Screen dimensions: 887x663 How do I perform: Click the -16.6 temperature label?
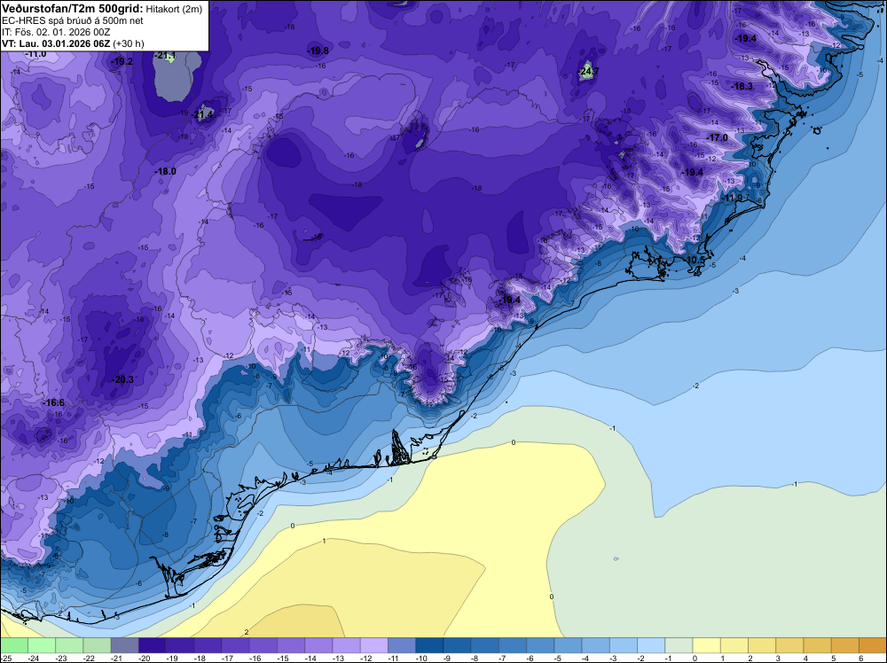click(x=54, y=403)
